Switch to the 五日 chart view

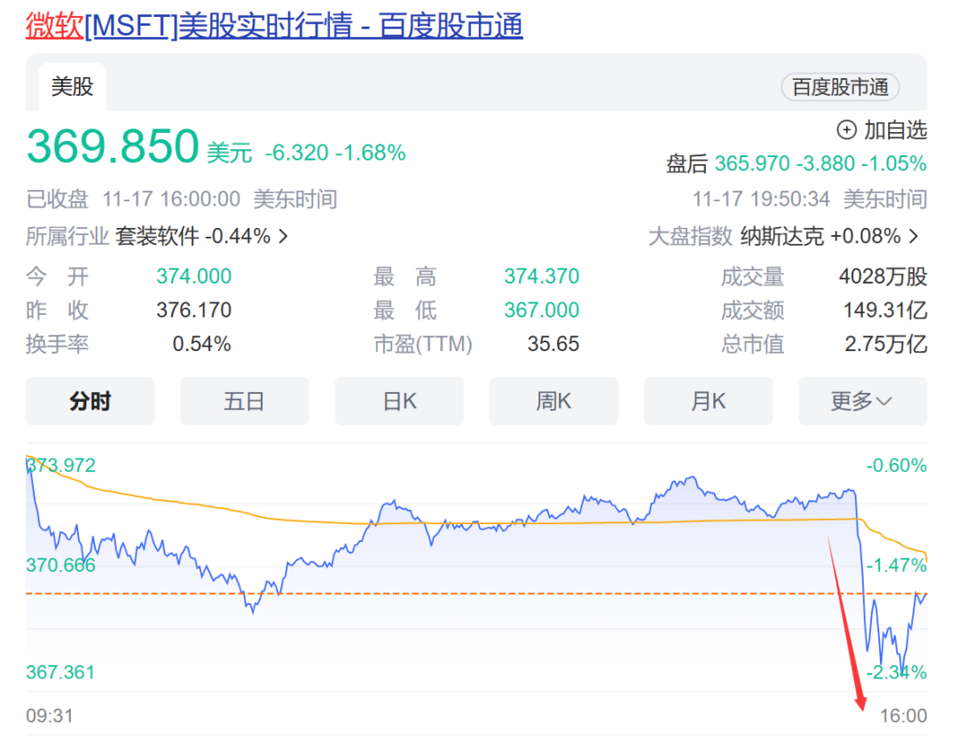pos(245,401)
